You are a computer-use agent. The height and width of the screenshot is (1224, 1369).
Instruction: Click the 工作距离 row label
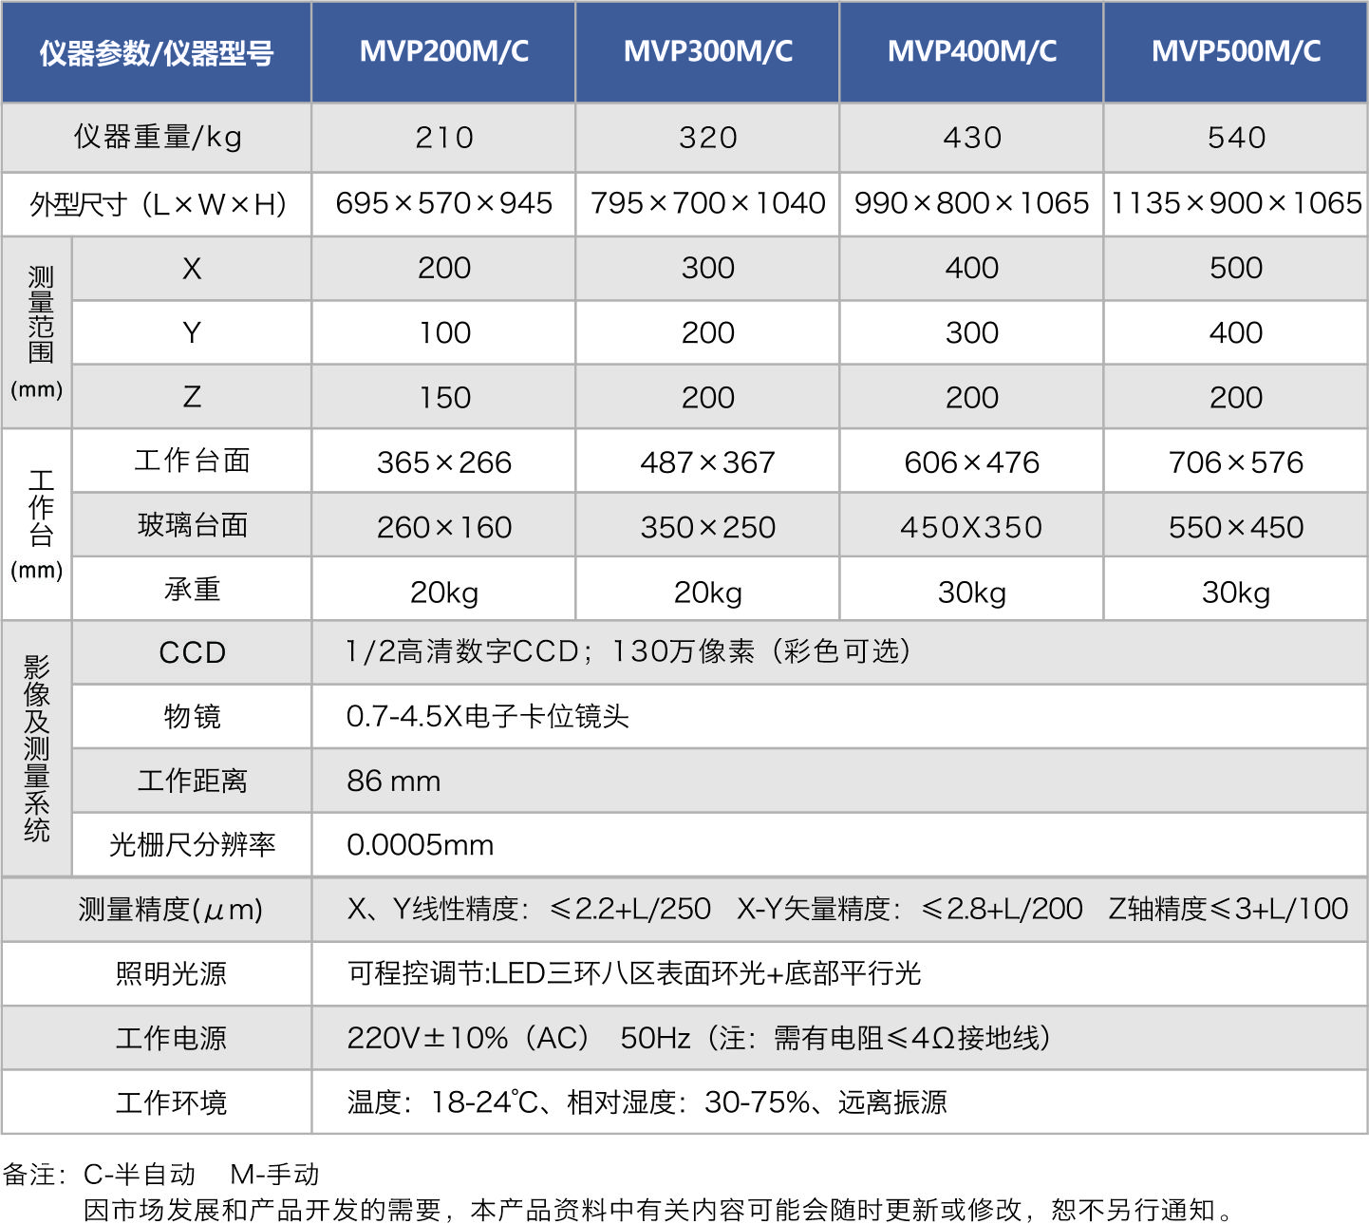coord(192,781)
